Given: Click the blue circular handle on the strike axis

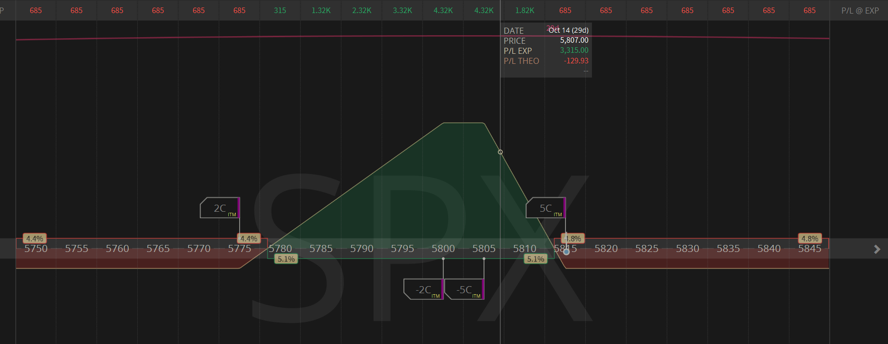Looking at the screenshot, I should 566,251.
